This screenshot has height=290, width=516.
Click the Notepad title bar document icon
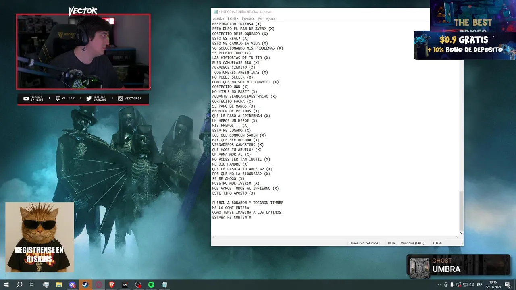(x=216, y=12)
